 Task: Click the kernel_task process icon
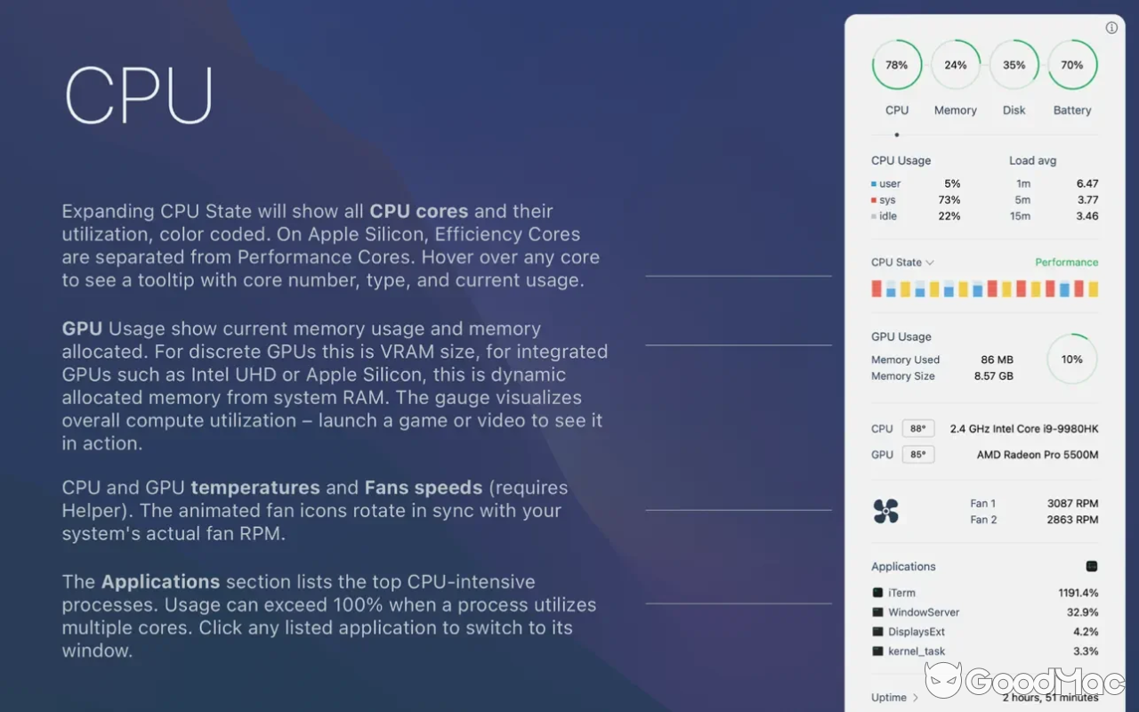(876, 651)
